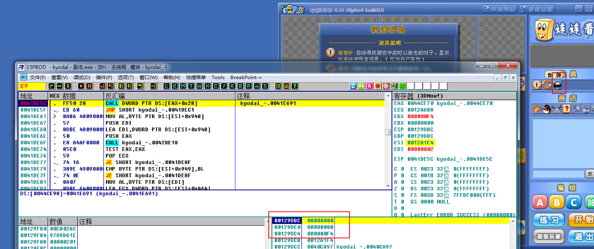Click the rewind toolbar icon in OllyDbg
594x249 pixels.
tap(59, 86)
